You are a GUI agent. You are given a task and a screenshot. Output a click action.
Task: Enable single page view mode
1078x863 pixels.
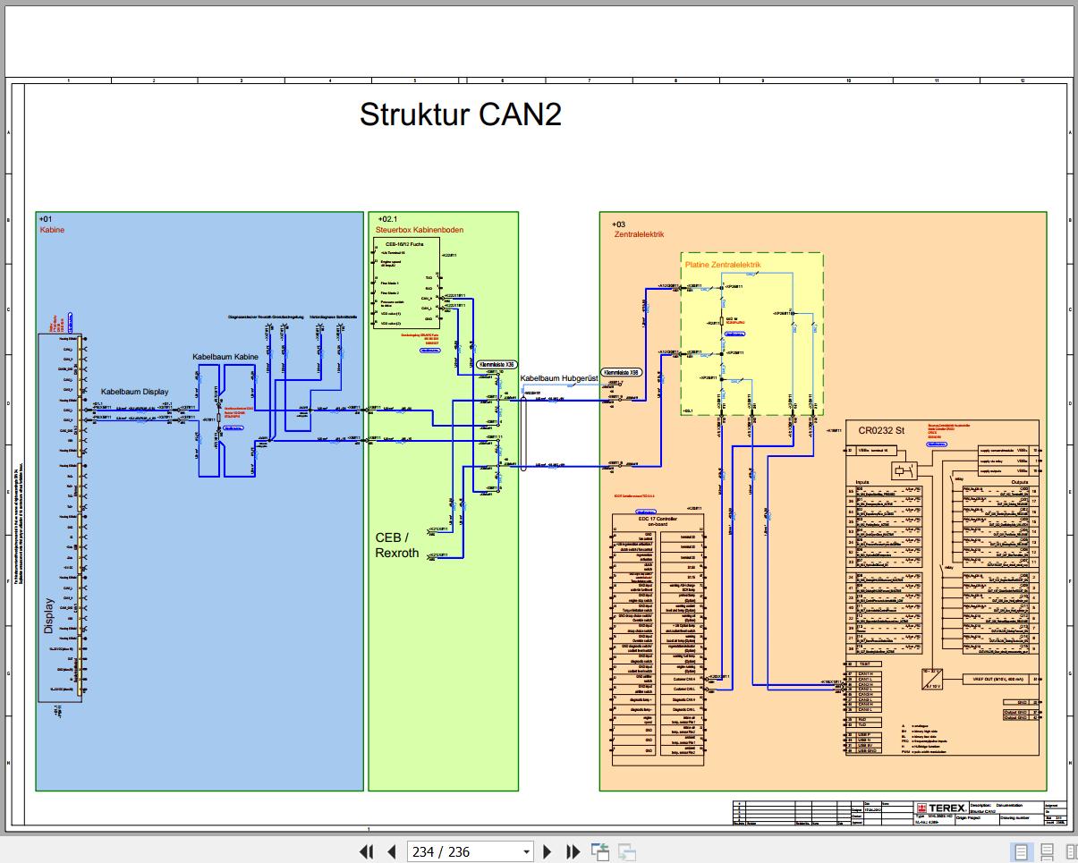click(x=1021, y=852)
